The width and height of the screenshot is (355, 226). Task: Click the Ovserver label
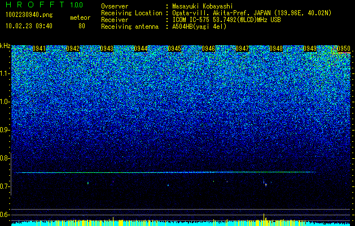[115, 7]
